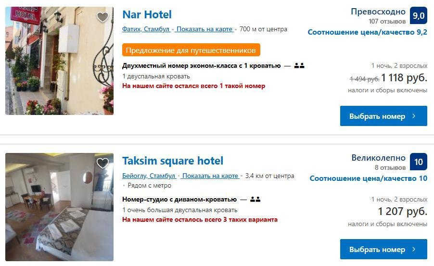This screenshot has height=266, width=434.
Task: Click the Бейоглу, Стамбул district link
Action: (149, 176)
